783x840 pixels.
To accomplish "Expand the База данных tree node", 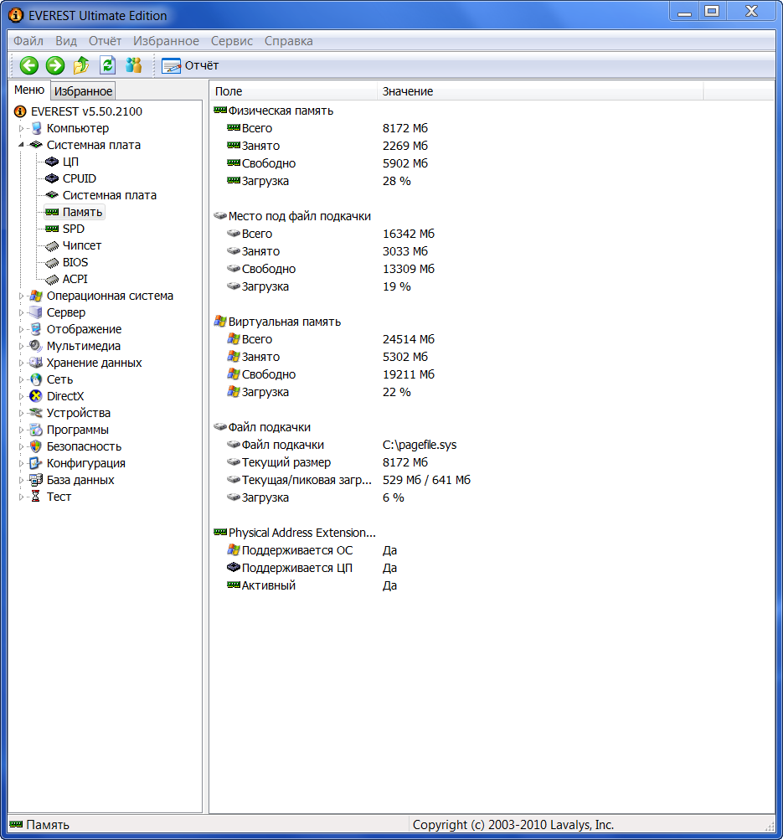I will (x=22, y=480).
